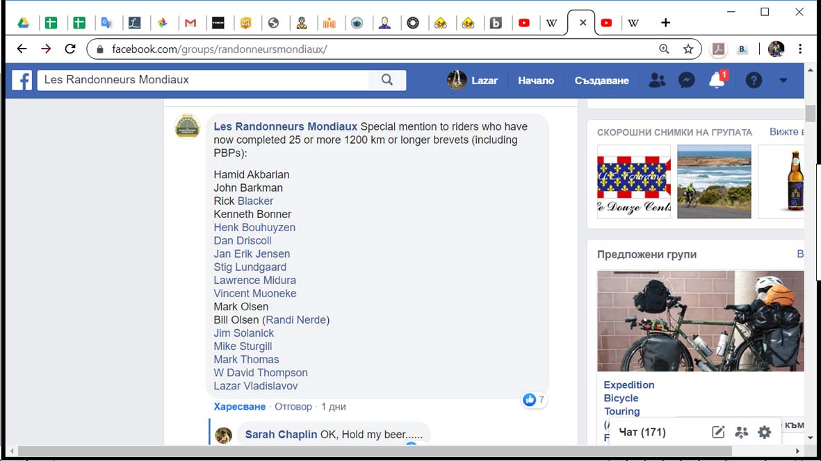This screenshot has height=461, width=821.
Task: Open Les Randonneurs Mondiaux commenter avatar
Action: pos(188,126)
